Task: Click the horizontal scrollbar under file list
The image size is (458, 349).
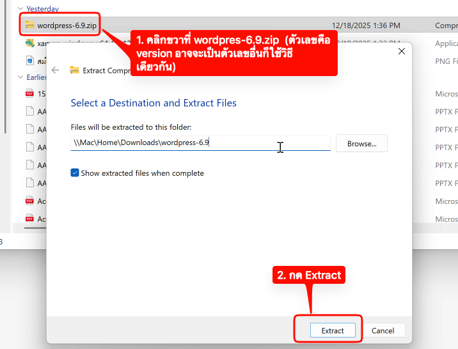Action: pos(35,228)
